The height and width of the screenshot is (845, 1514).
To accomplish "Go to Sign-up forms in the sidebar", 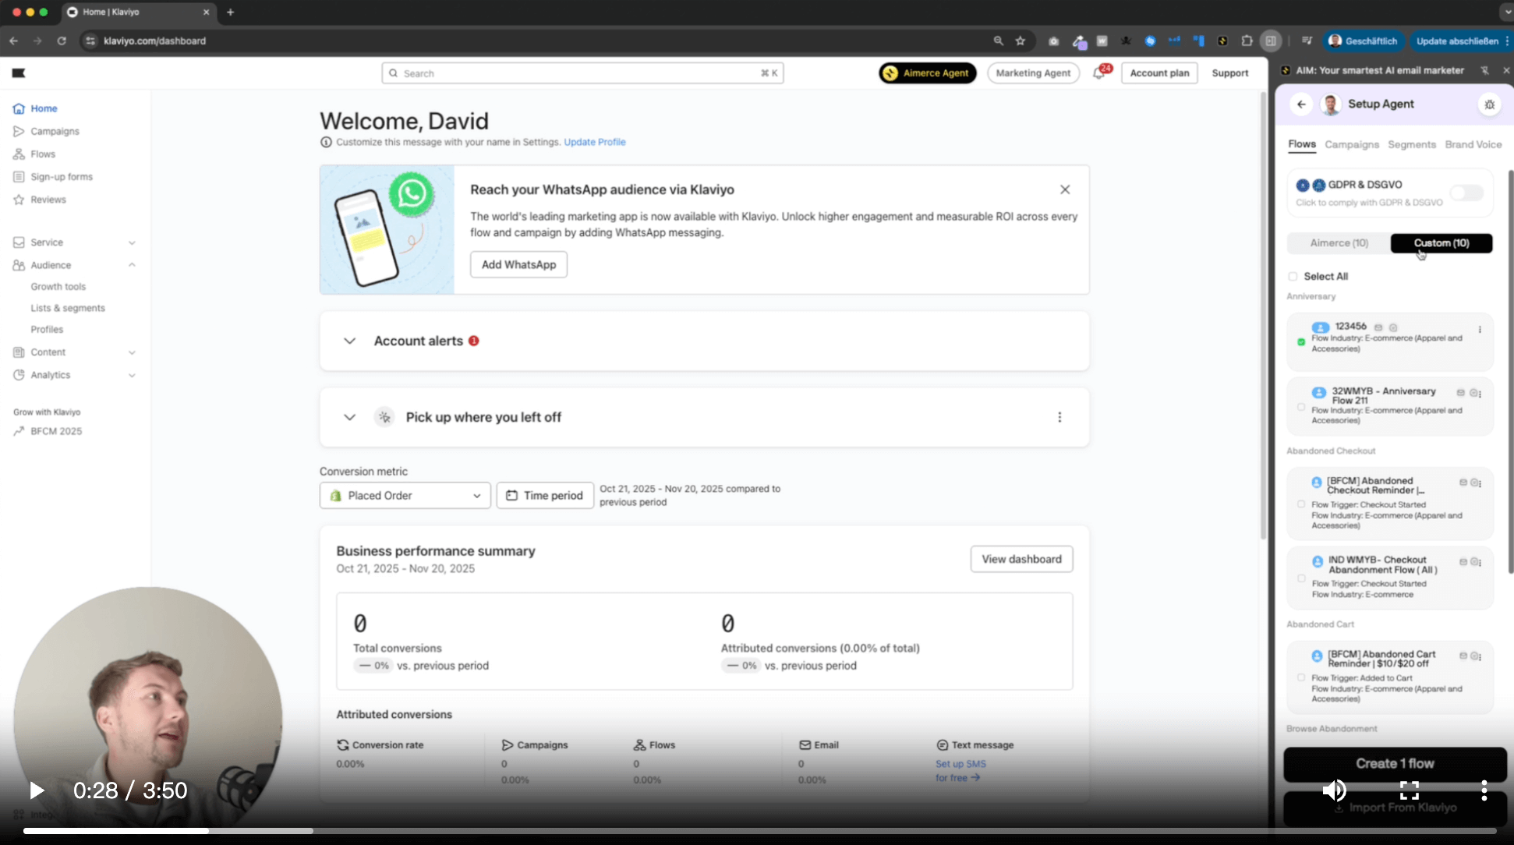I will coord(61,176).
